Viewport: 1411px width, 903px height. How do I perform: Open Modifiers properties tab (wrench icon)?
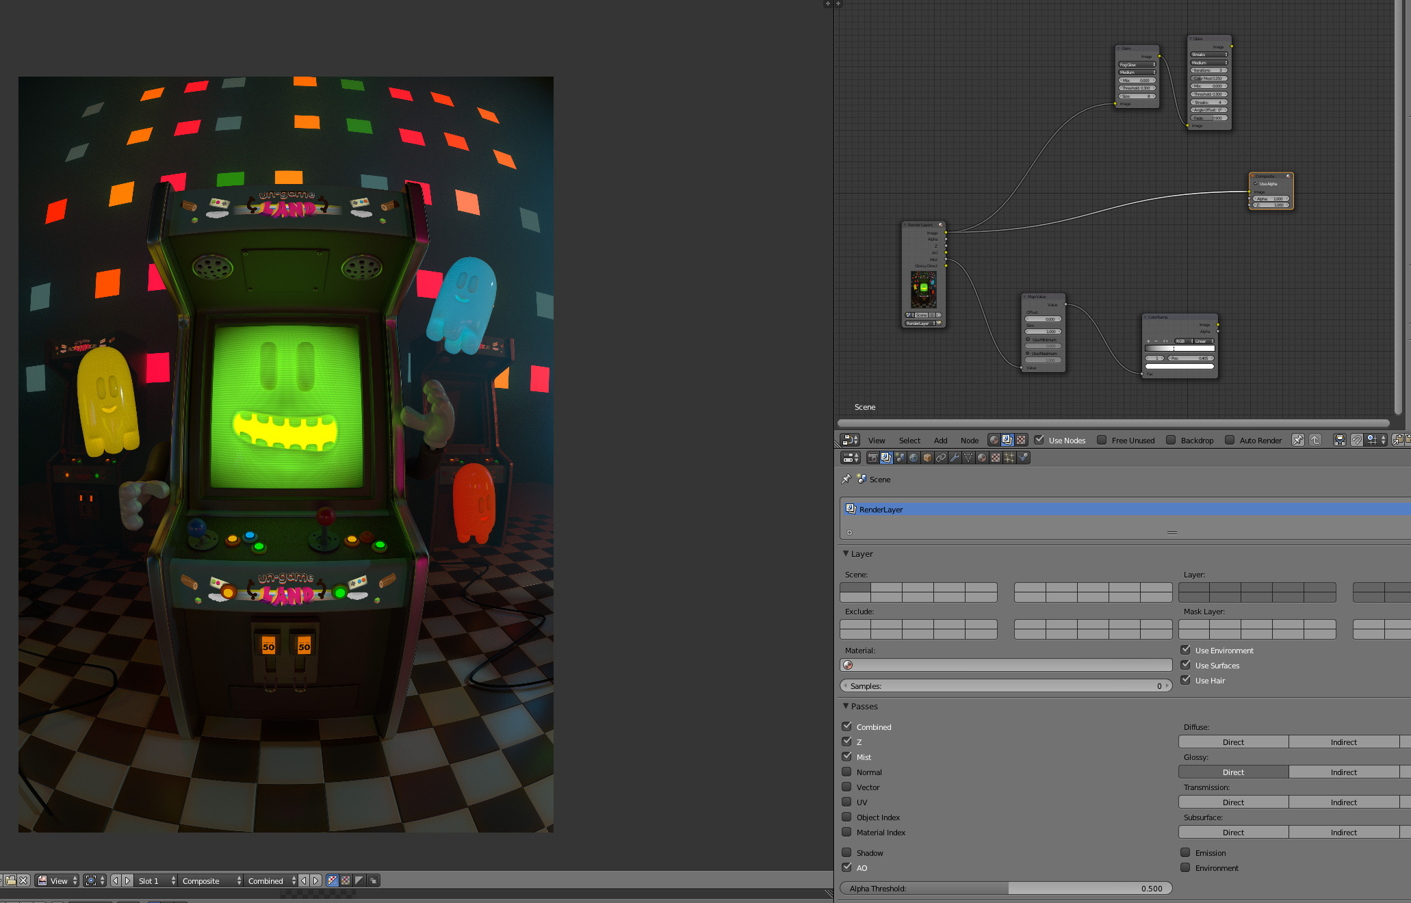click(955, 458)
